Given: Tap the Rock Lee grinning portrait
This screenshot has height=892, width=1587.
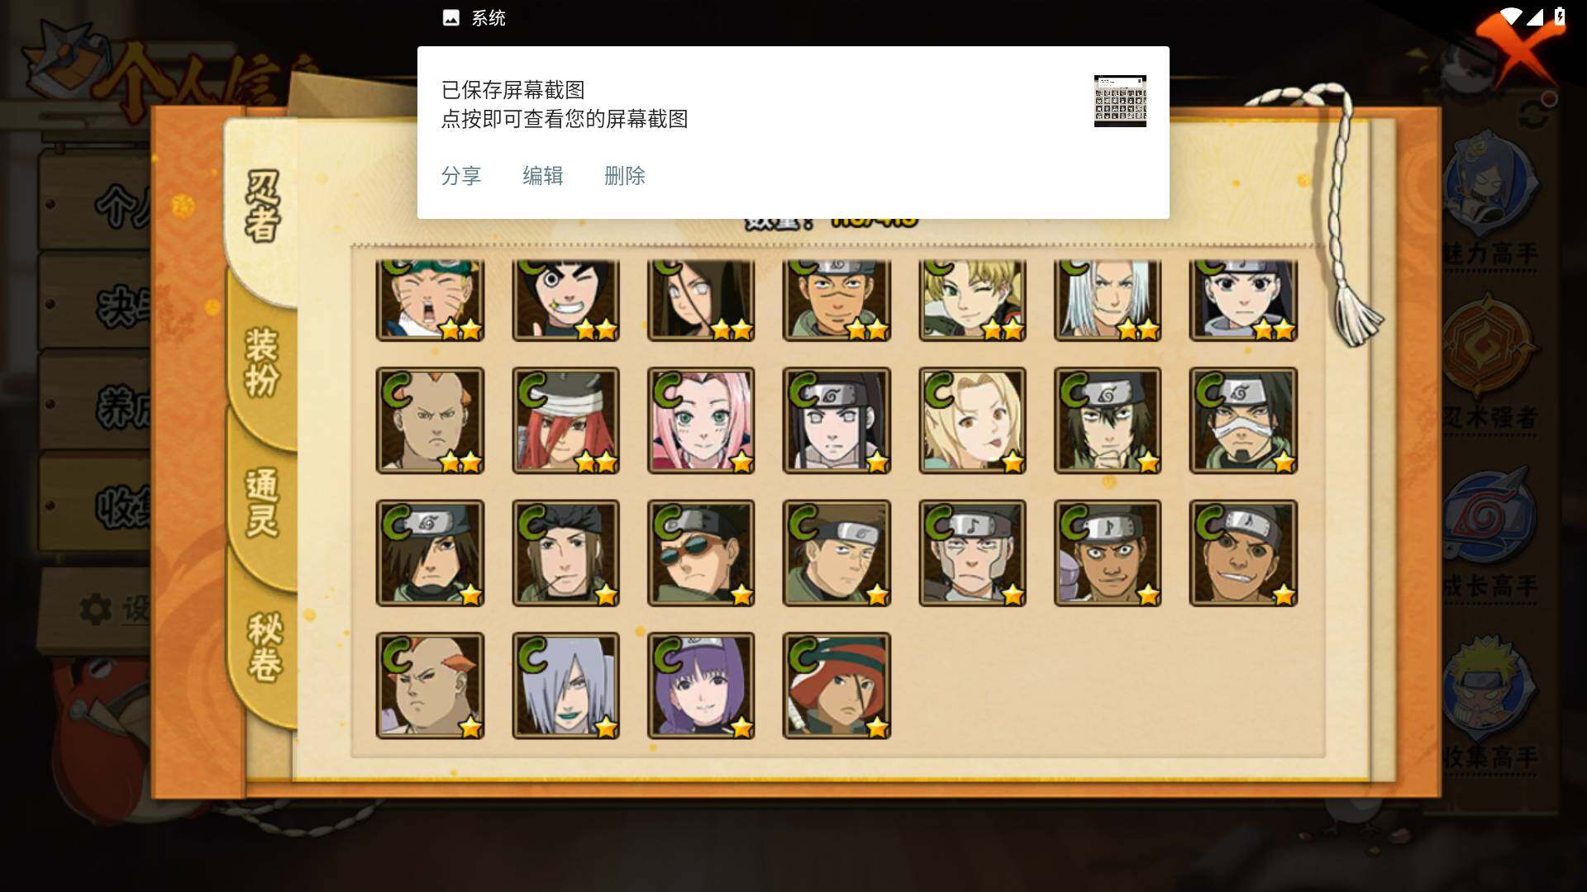Looking at the screenshot, I should [565, 300].
